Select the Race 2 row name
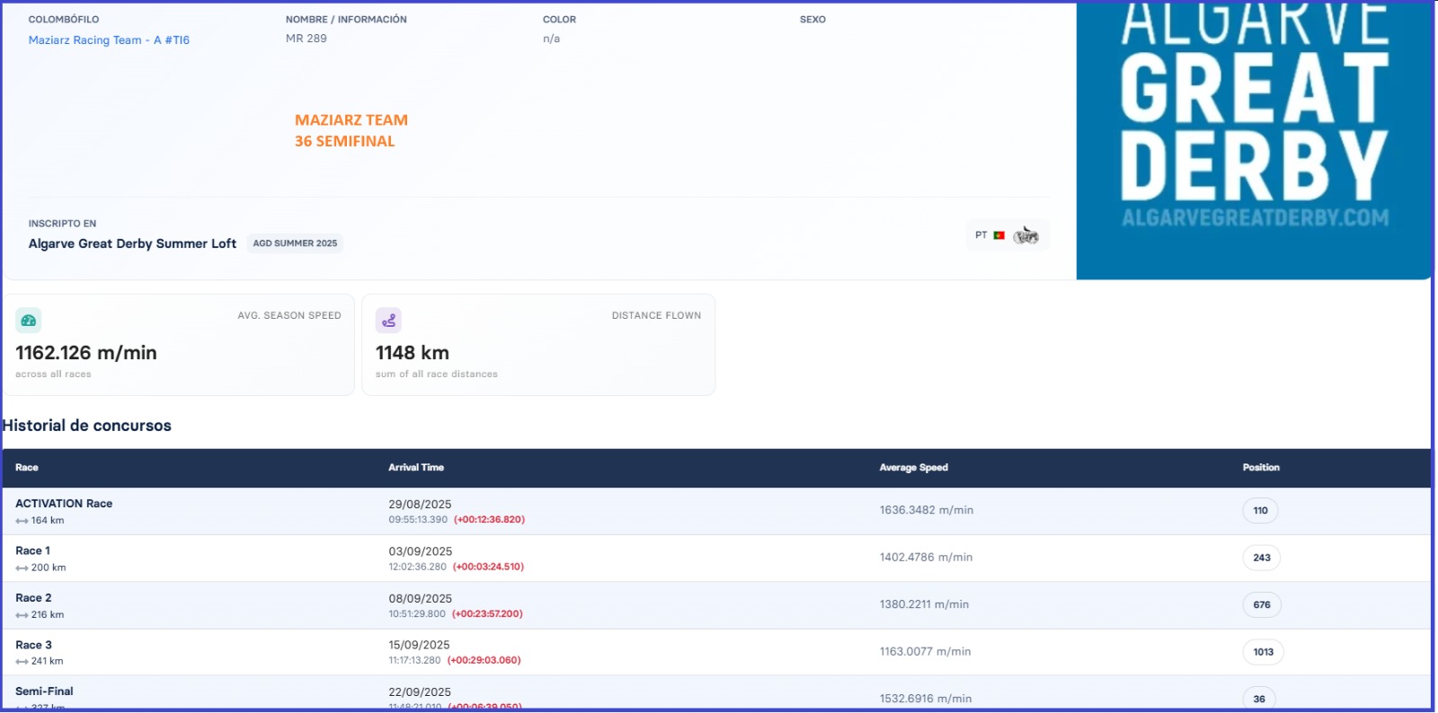This screenshot has width=1438, height=713. click(x=33, y=598)
